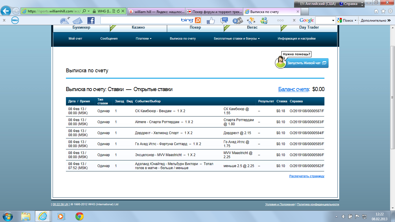Click the Баланс счета link

pyautogui.click(x=293, y=89)
